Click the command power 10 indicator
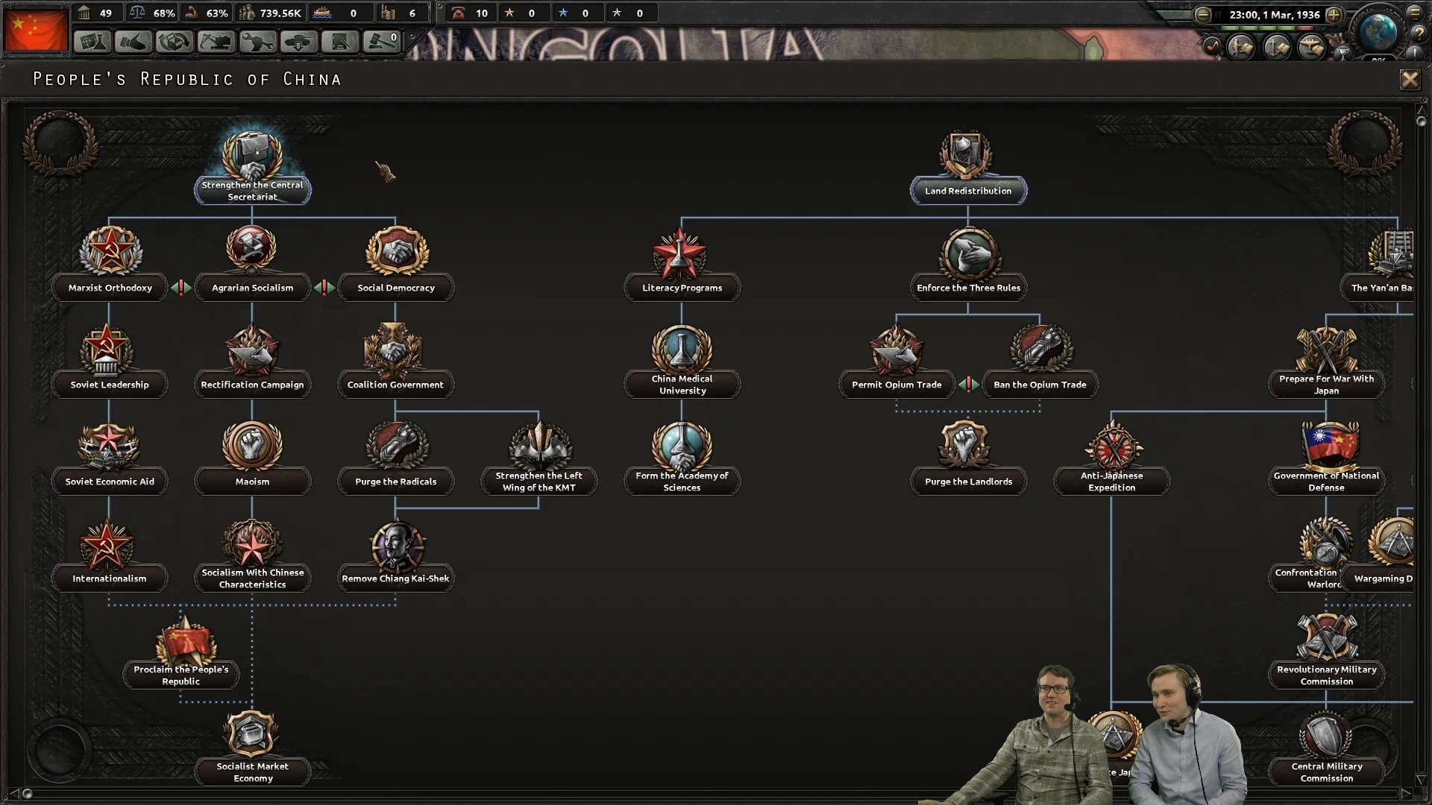Image resolution: width=1432 pixels, height=805 pixels. coord(470,13)
